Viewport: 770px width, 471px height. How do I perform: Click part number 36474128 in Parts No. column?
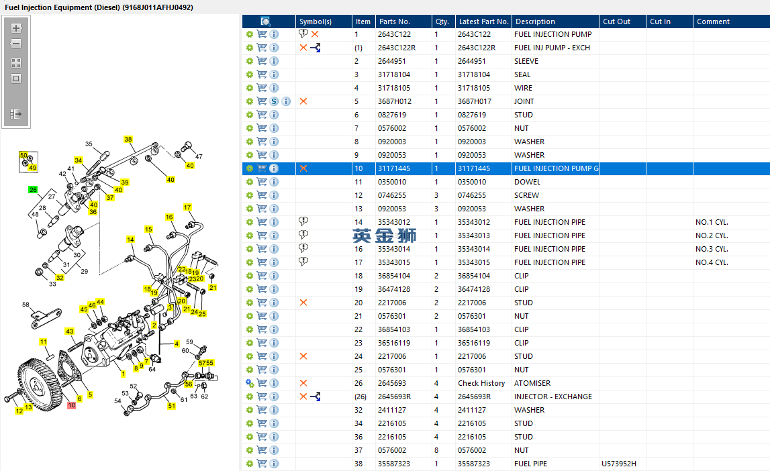(394, 289)
